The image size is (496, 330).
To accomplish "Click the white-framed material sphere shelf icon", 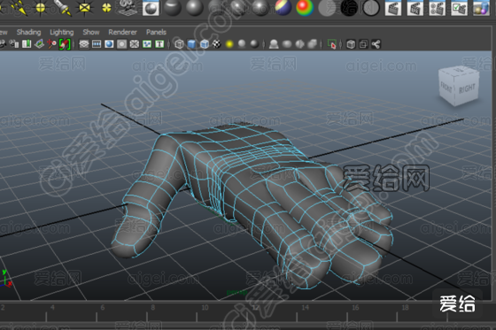I will coord(151,8).
